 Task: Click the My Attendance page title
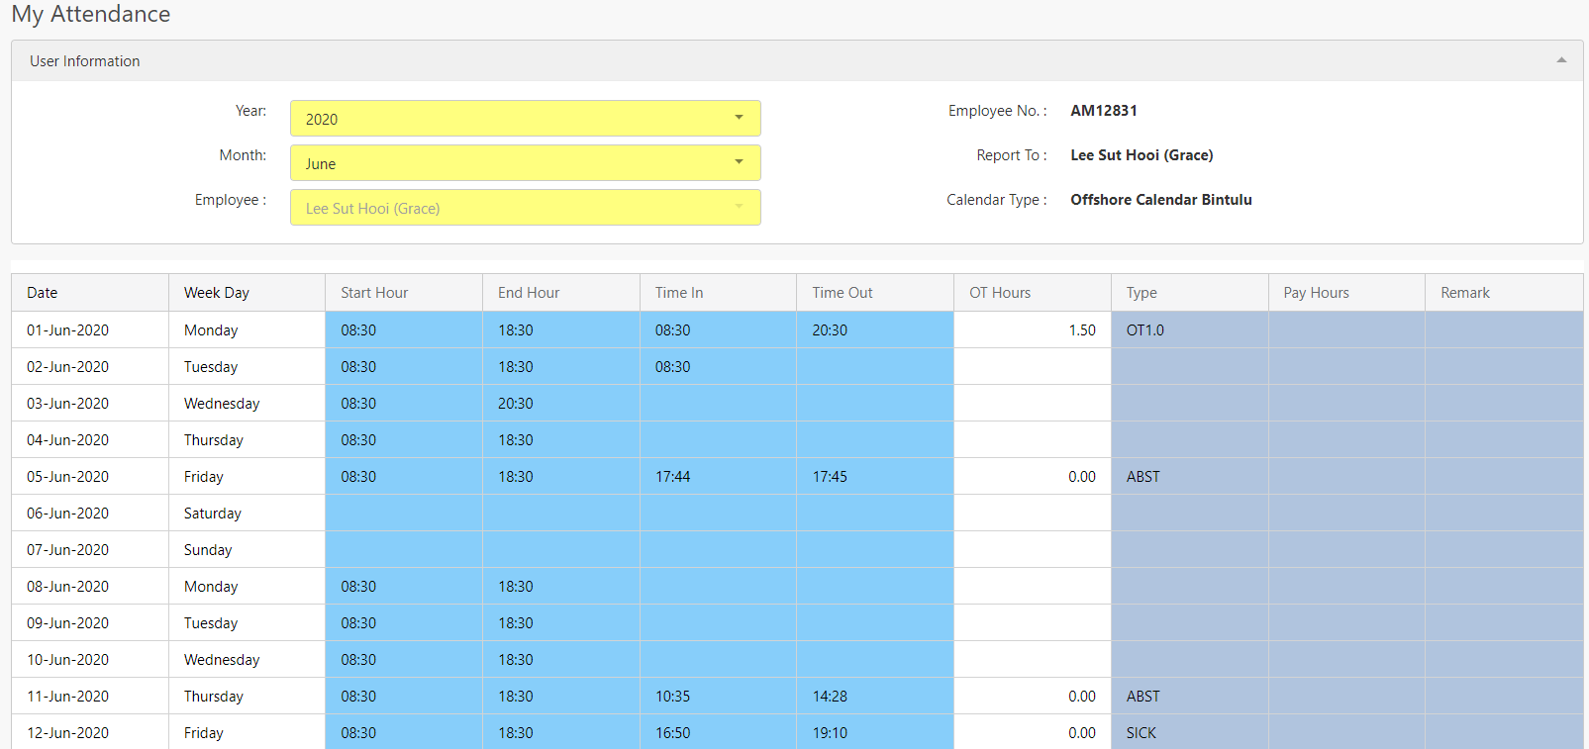pos(91,14)
